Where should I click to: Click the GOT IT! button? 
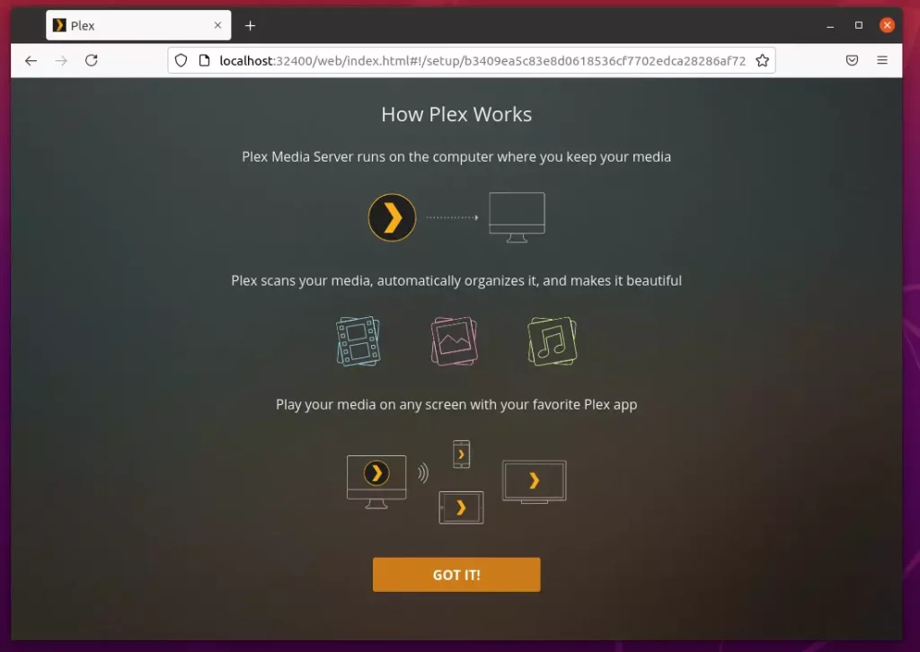(456, 575)
